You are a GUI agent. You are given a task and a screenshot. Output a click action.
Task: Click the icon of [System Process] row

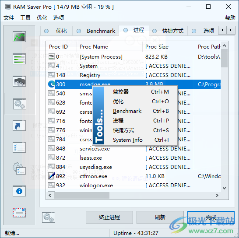point(51,56)
